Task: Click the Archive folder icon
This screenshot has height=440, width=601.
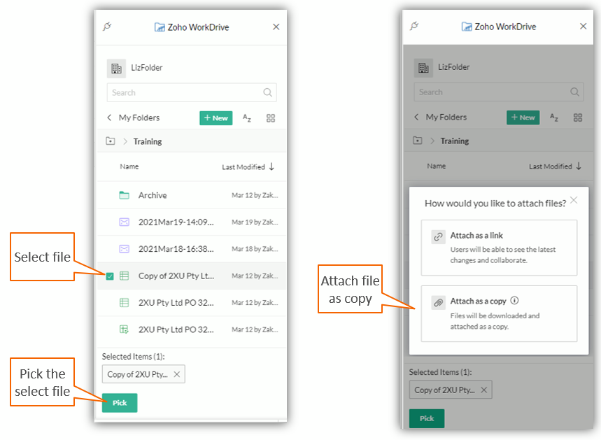Action: tap(124, 195)
